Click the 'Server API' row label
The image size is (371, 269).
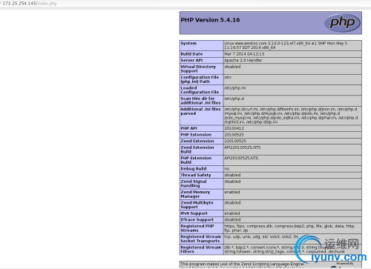(191, 60)
